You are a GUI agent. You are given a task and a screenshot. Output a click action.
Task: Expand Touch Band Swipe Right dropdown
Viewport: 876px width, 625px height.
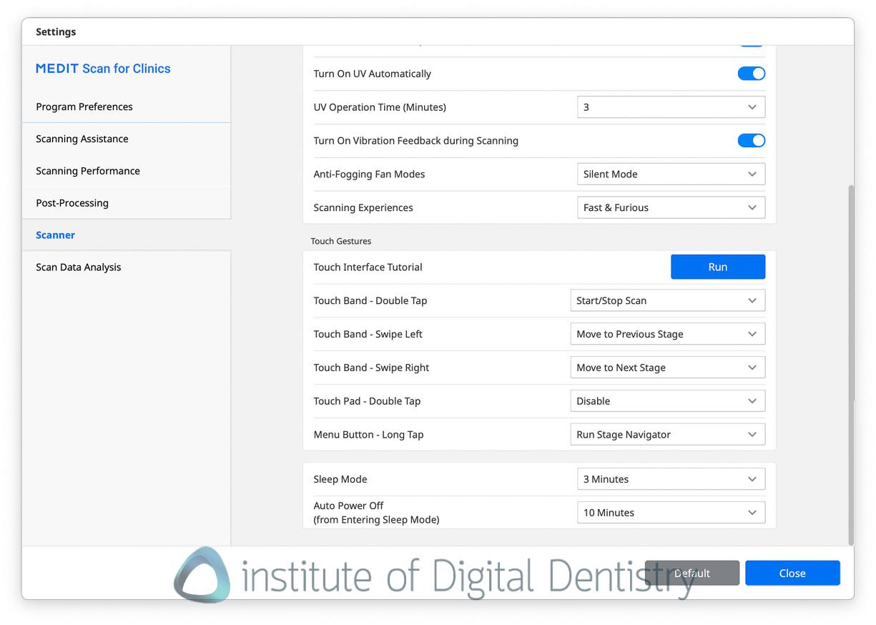(x=667, y=368)
